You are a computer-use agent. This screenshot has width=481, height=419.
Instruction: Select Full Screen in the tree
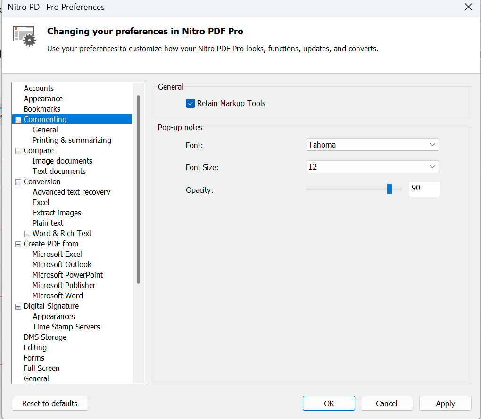pos(41,369)
